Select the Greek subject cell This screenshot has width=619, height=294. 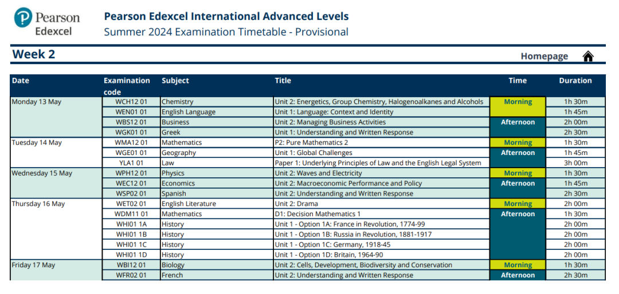click(216, 133)
